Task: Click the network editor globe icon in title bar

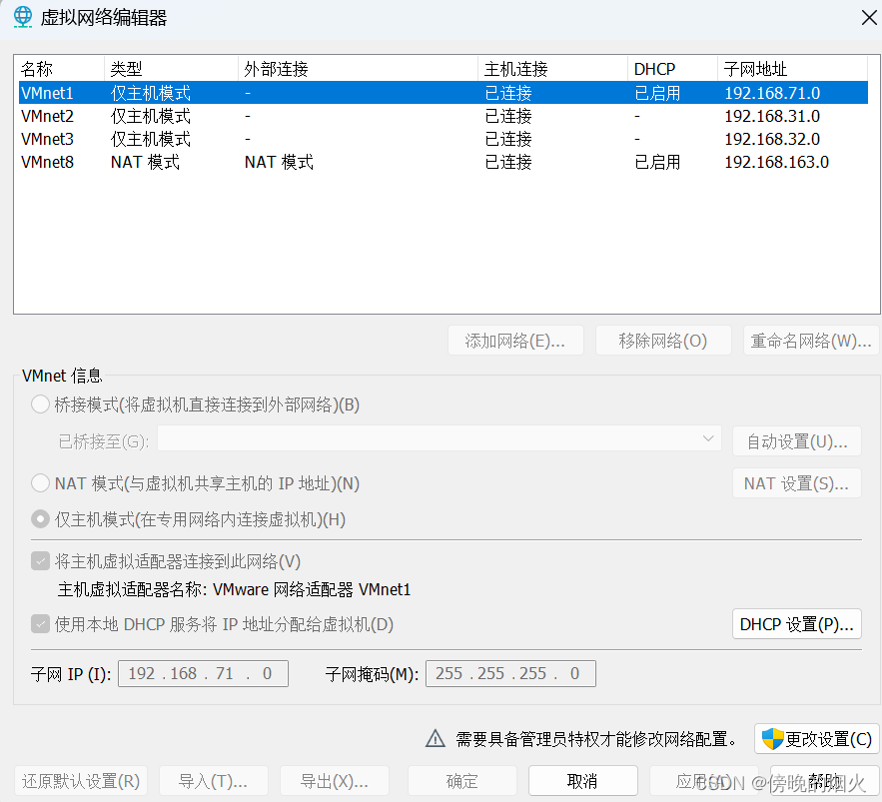Action: click(x=22, y=17)
